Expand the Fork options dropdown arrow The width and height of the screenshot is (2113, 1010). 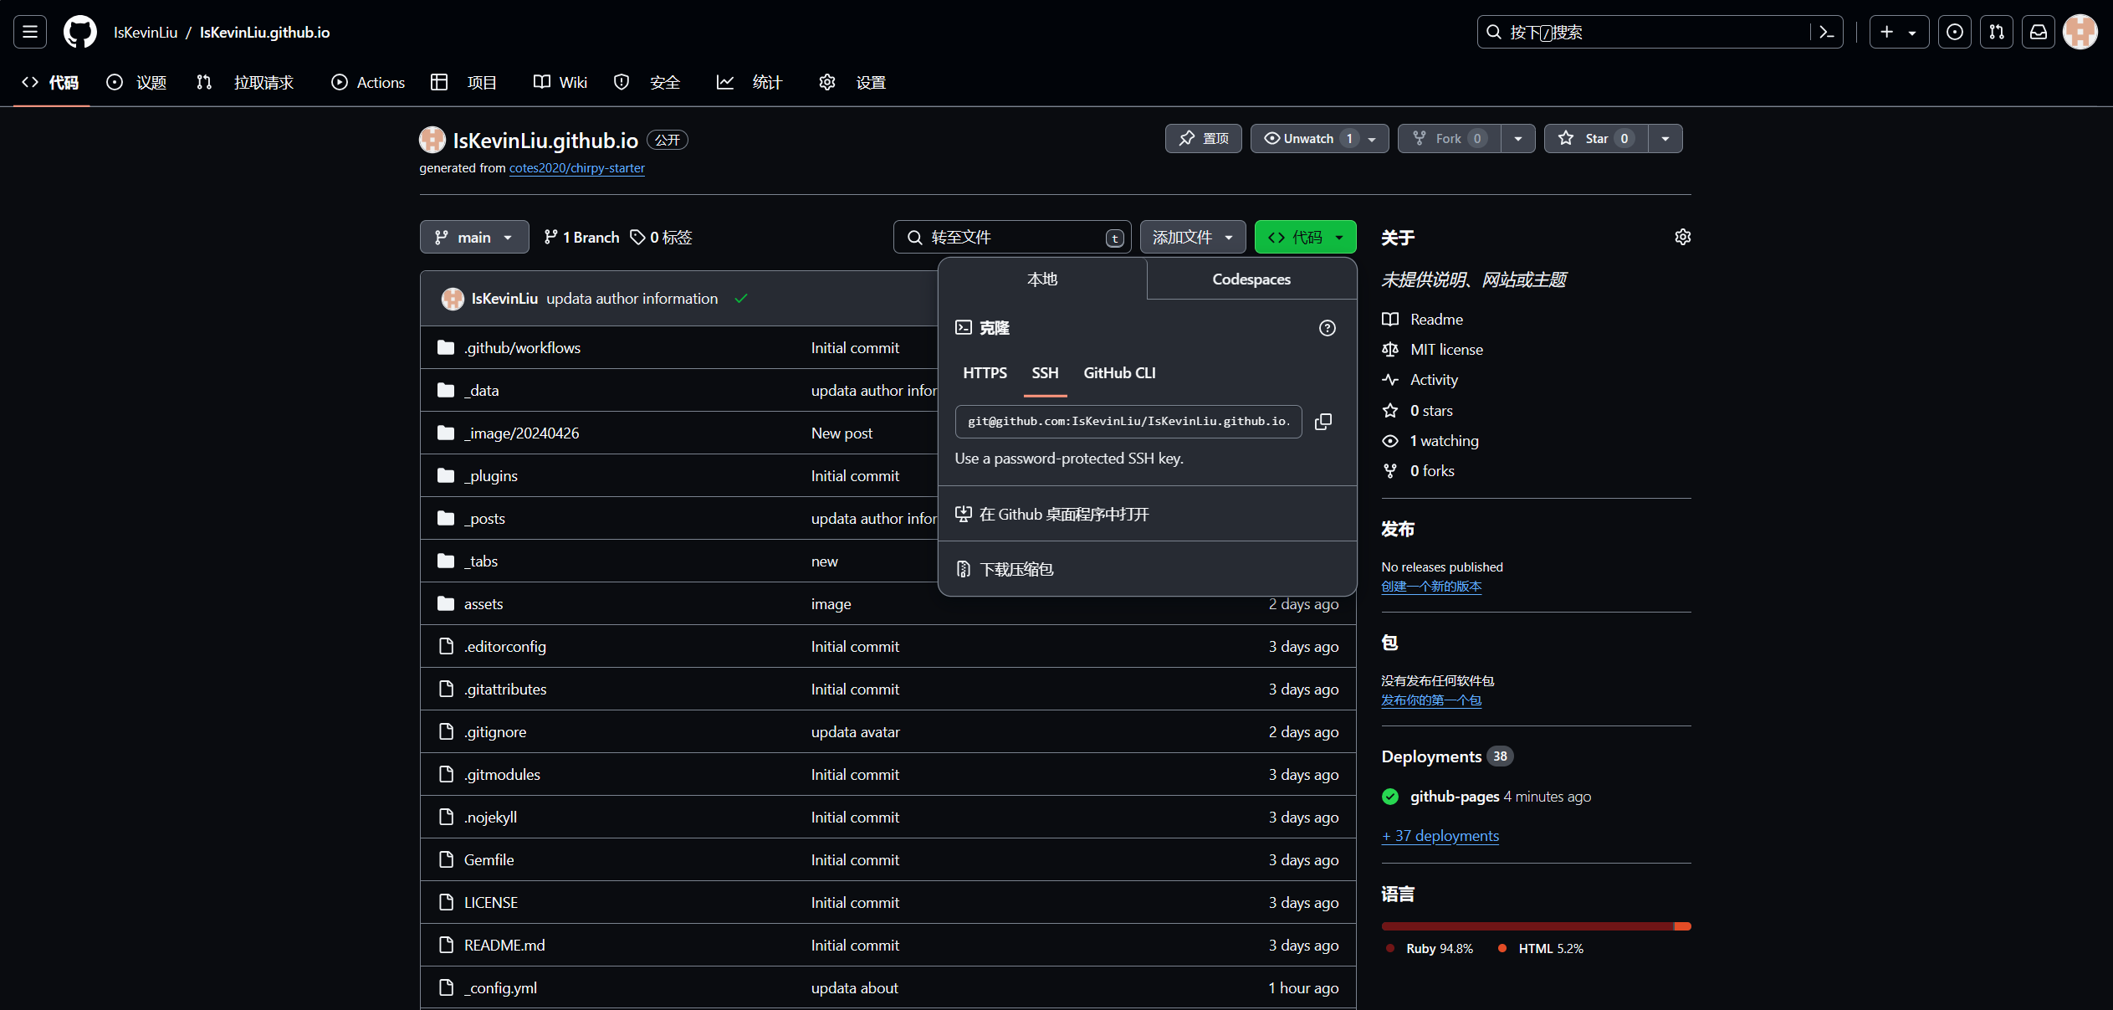[x=1517, y=139]
